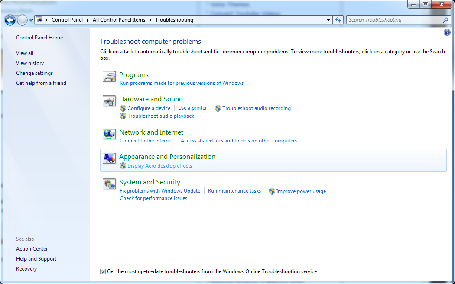Image resolution: width=455 pixels, height=284 pixels.
Task: Click the refresh button beside address bar
Action: [338, 20]
